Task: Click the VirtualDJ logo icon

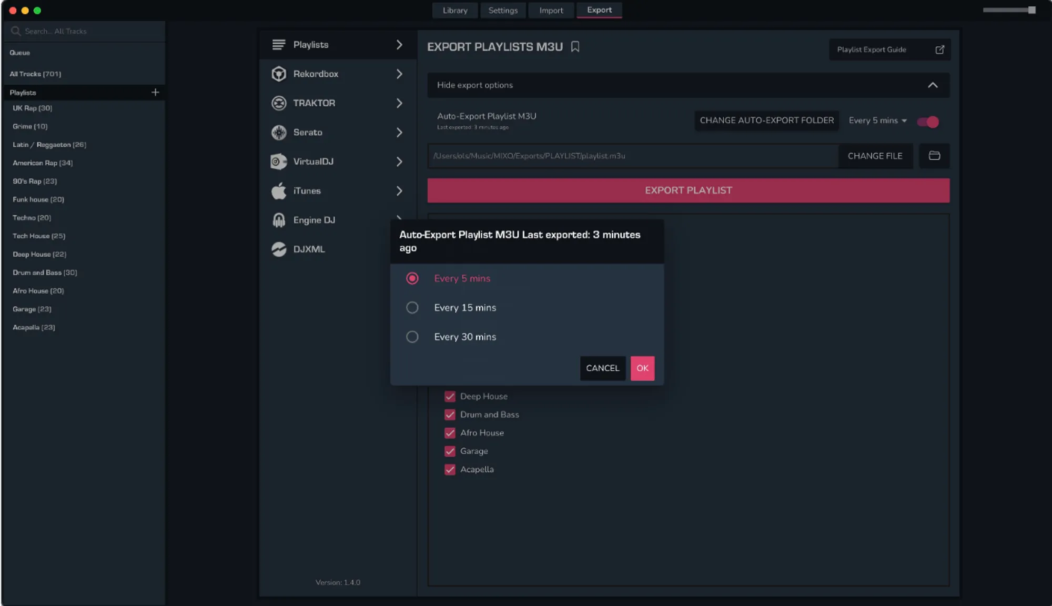Action: click(278, 161)
